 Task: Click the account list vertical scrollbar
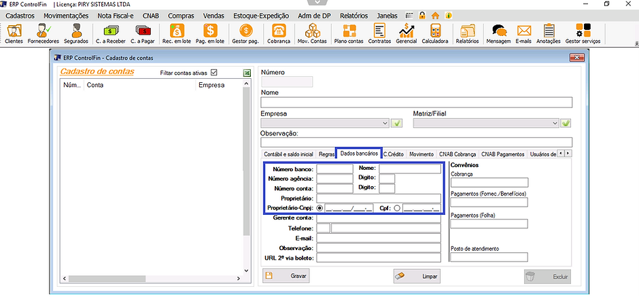click(x=245, y=161)
